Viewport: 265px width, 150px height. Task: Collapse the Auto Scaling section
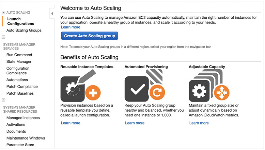pyautogui.click(x=3, y=13)
